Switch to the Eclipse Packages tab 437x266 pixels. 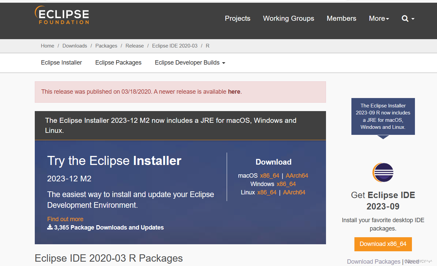point(118,63)
